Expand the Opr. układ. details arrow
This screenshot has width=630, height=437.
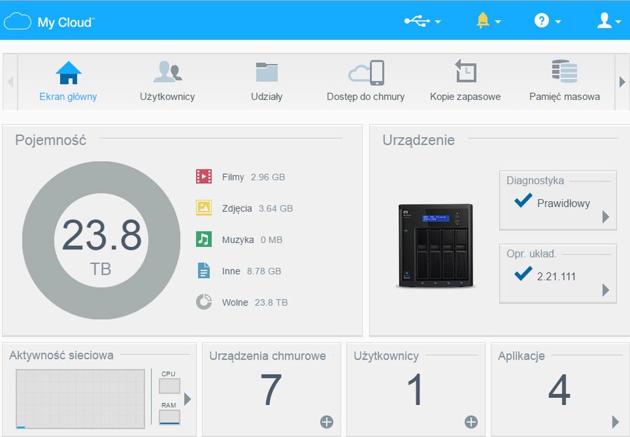tap(606, 290)
